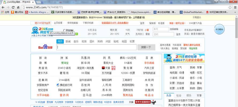Screen dimensions: 238x107
Task: Open the 太平洋电脑 link
Action: 43,95
